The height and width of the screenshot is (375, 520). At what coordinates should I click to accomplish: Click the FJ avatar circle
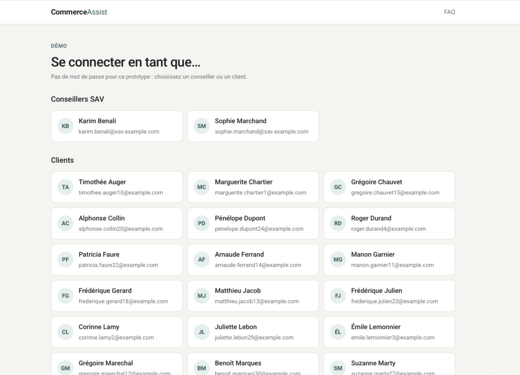click(x=338, y=296)
